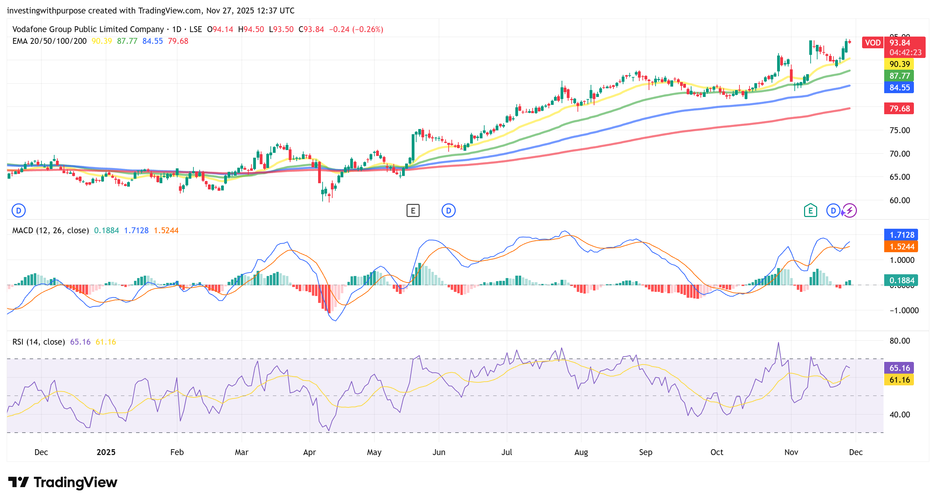
Task: Click the red 79.68 EMA price label
Action: [x=899, y=109]
